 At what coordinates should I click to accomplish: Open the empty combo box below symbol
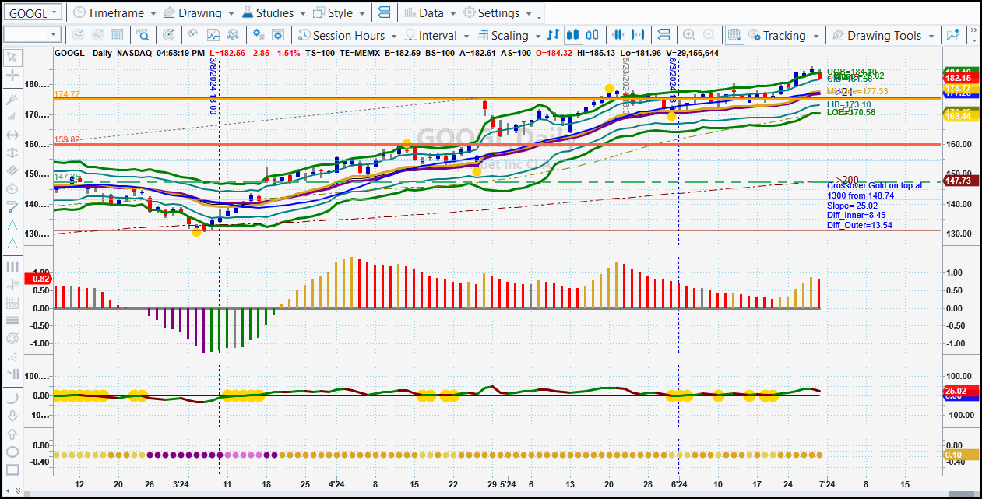coord(32,34)
